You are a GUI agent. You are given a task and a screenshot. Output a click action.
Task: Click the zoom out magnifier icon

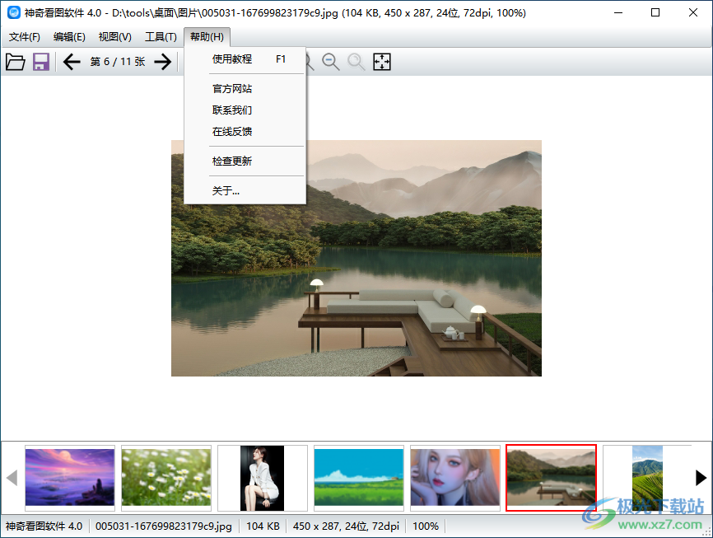331,62
